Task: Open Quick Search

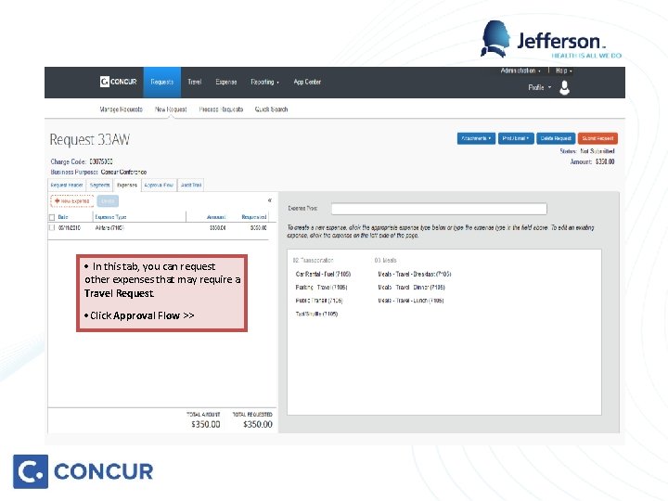Action: (271, 109)
